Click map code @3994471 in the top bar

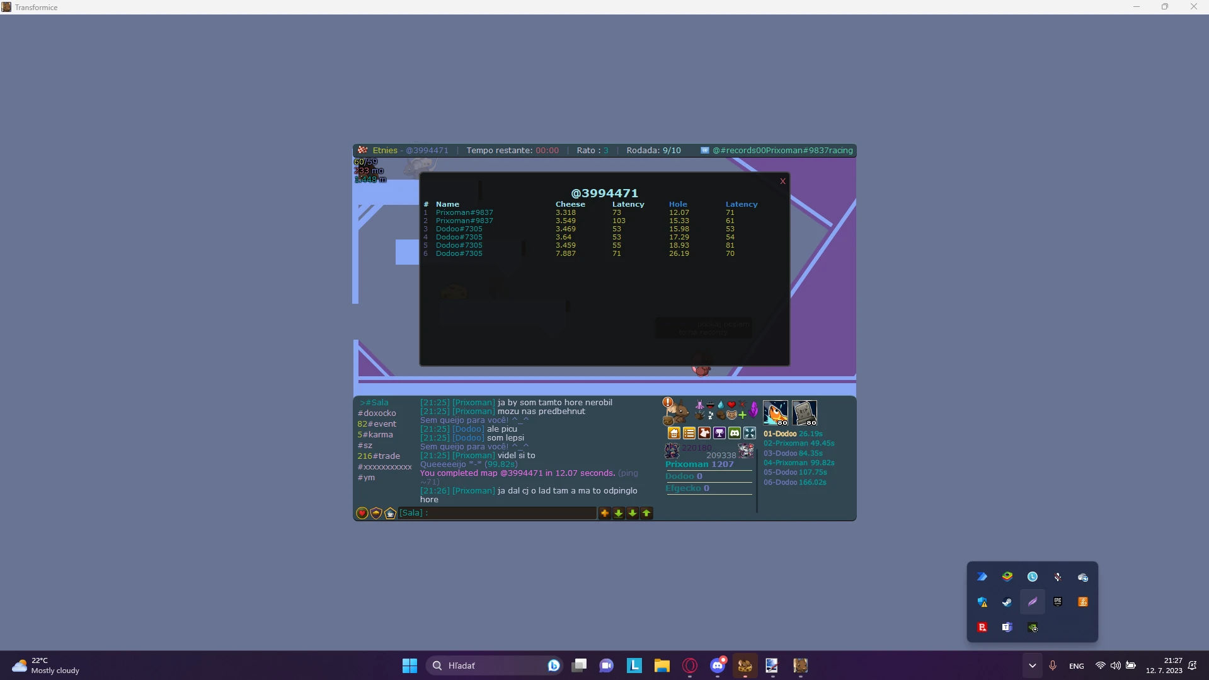tap(427, 151)
